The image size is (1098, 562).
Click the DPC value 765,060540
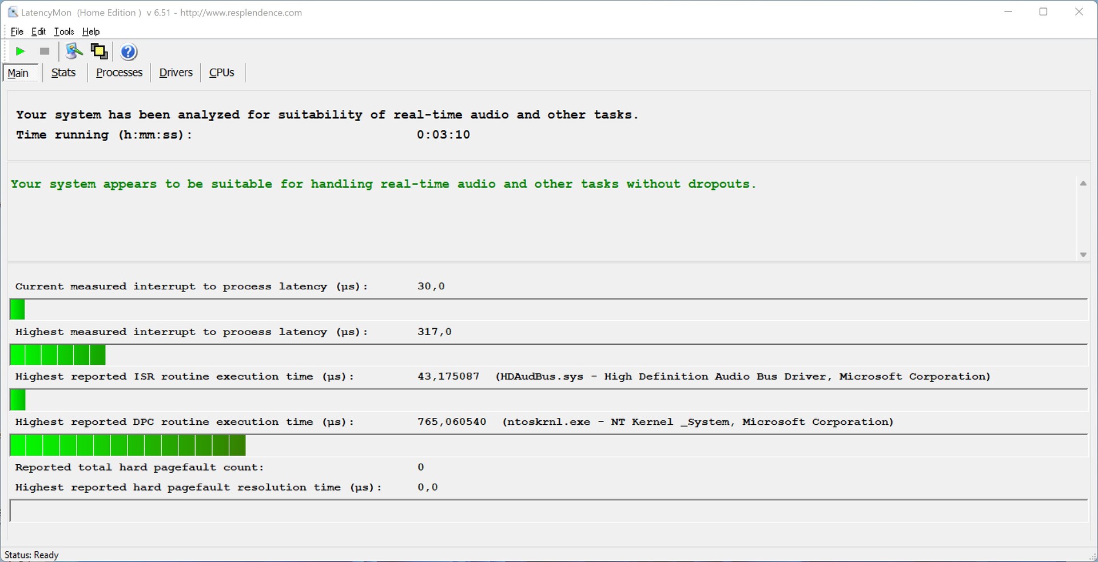tap(452, 422)
